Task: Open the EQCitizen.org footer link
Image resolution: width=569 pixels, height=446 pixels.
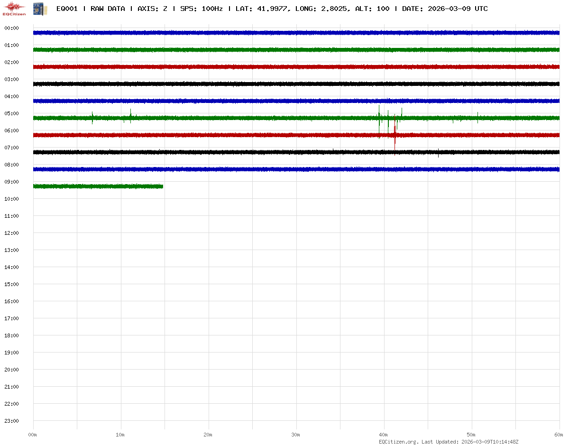Action: [x=399, y=442]
